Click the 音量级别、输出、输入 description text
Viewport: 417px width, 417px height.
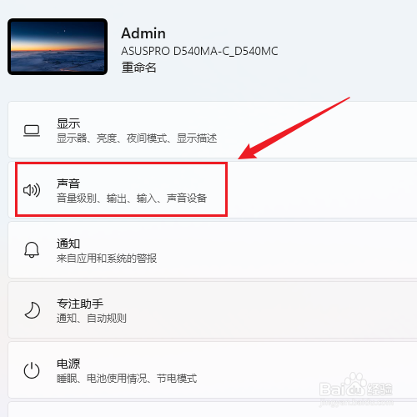tap(132, 198)
